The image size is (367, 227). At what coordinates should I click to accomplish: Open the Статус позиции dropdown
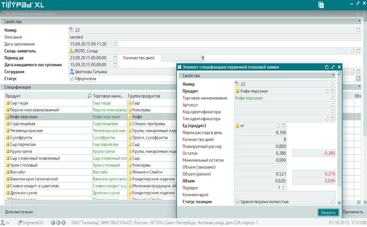[x=332, y=202]
